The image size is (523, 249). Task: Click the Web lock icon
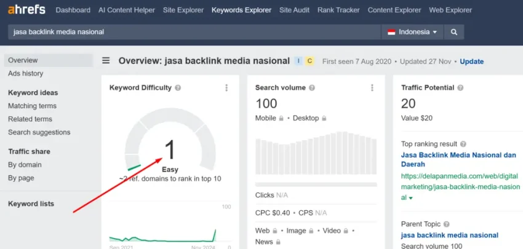[x=275, y=231]
